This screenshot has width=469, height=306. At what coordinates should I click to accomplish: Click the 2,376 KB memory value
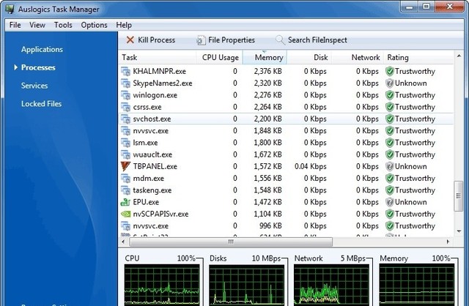click(267, 71)
